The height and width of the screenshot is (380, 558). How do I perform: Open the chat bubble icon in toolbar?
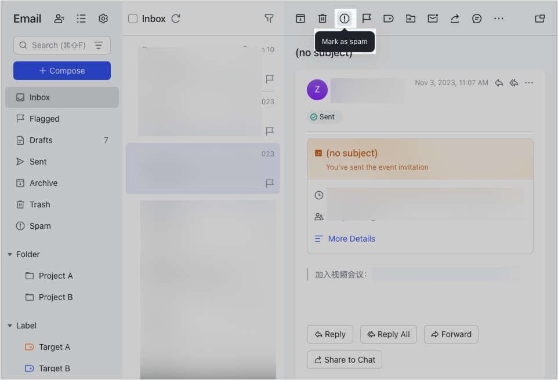coord(477,19)
